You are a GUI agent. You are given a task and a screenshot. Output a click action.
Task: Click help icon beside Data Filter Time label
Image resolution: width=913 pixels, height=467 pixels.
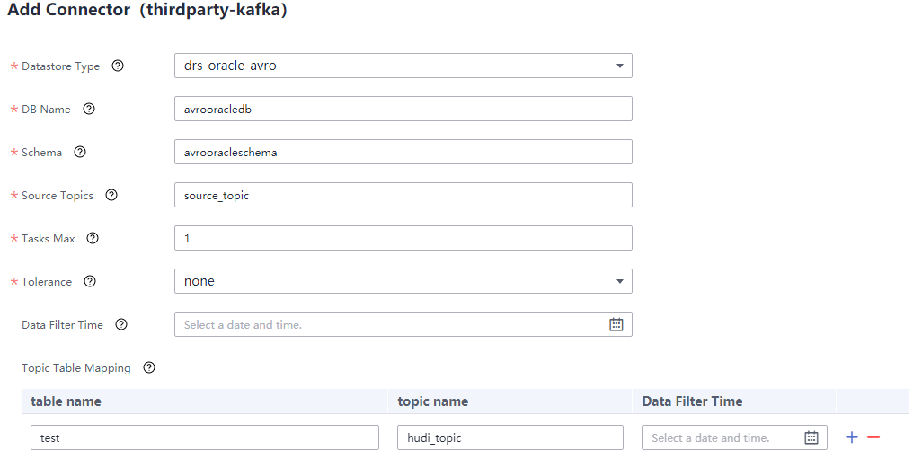tap(121, 325)
